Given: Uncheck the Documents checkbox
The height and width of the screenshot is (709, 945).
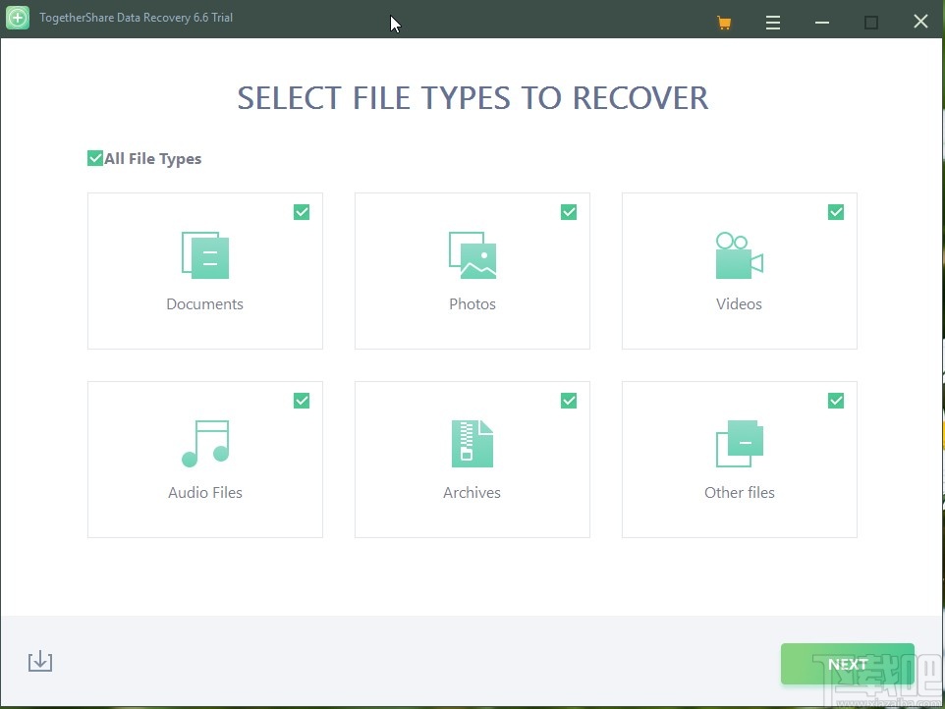Looking at the screenshot, I should click(x=302, y=211).
